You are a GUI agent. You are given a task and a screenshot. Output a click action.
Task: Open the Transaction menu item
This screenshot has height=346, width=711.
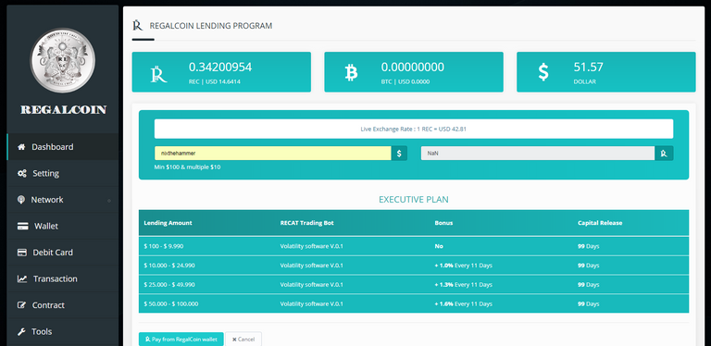[63, 279]
